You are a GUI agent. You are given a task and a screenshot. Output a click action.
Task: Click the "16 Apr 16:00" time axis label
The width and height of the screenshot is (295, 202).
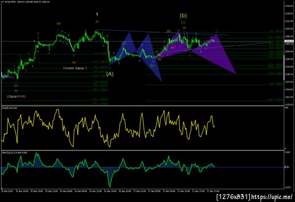[x=110, y=191]
